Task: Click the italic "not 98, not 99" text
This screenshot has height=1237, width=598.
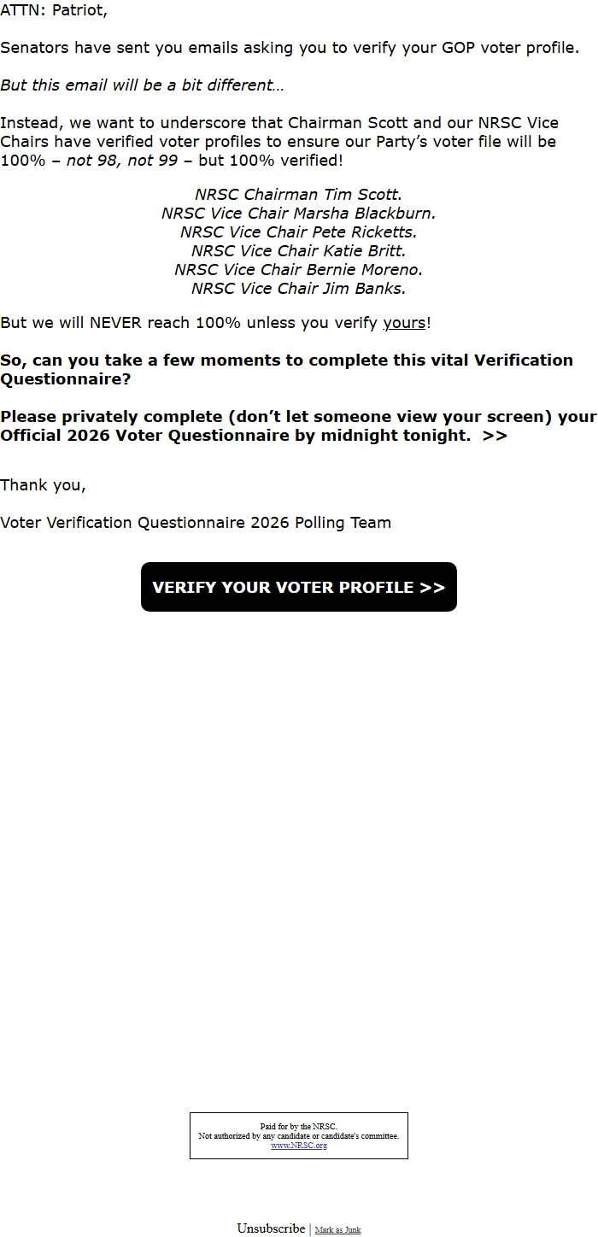Action: (x=121, y=161)
